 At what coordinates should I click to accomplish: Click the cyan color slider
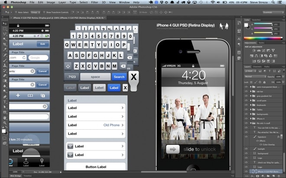point(263,24)
